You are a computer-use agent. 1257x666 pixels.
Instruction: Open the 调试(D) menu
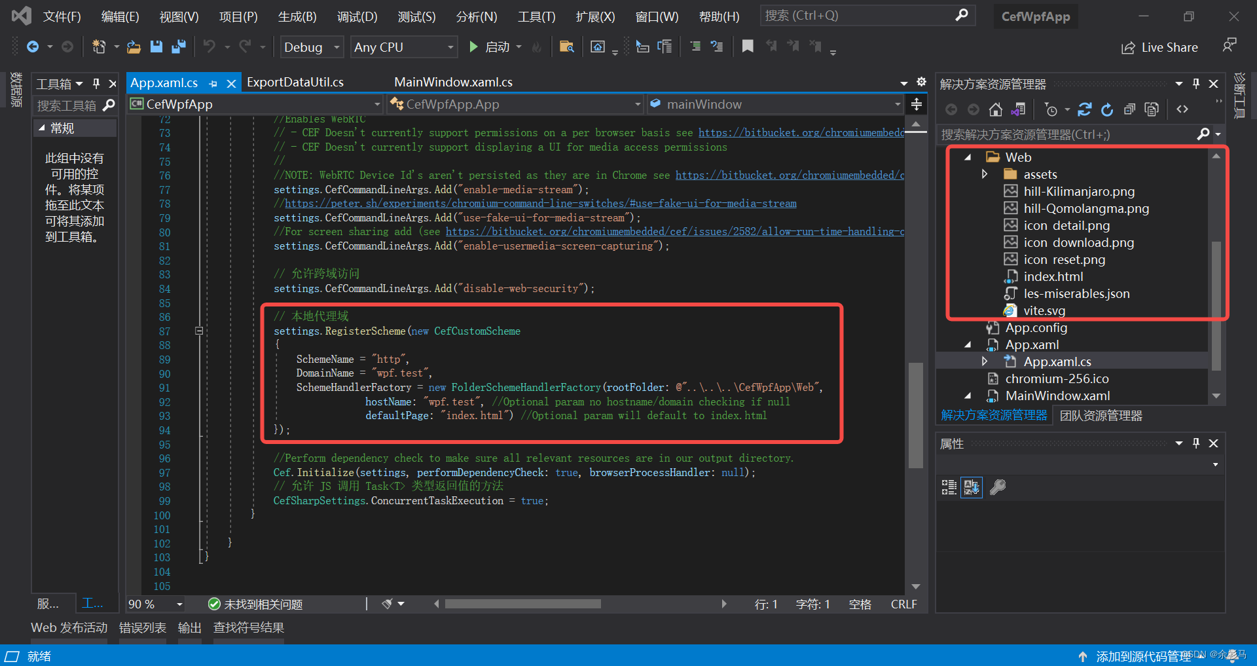click(356, 16)
